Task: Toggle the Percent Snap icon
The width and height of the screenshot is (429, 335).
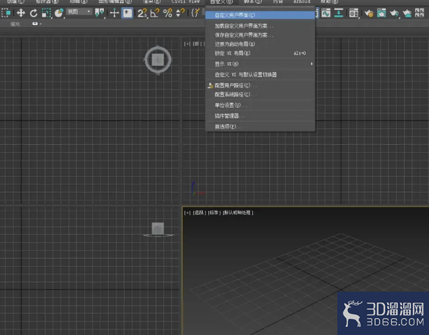Action: tap(167, 13)
